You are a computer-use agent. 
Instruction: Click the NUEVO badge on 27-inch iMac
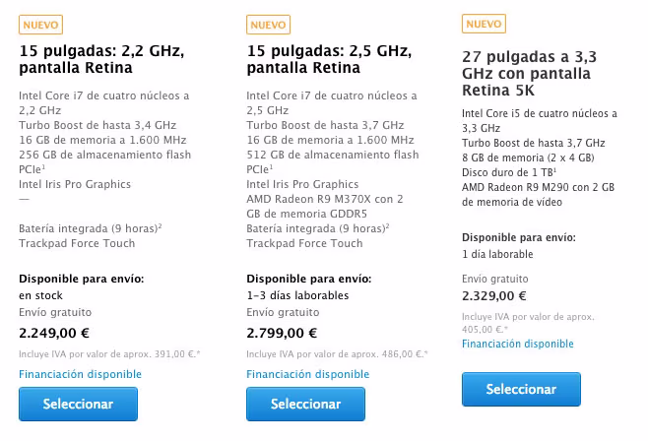click(x=484, y=24)
